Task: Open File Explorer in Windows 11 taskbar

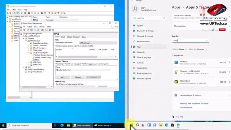Action: [161, 125]
